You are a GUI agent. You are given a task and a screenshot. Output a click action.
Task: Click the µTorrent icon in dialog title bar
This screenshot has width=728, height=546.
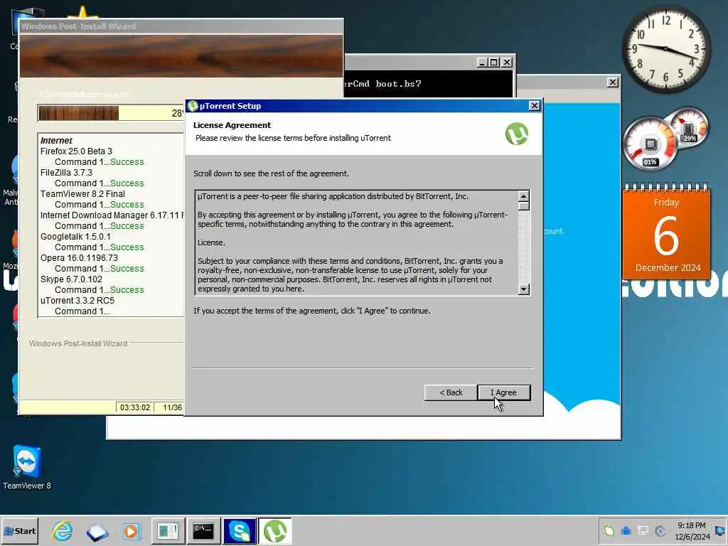tap(193, 106)
